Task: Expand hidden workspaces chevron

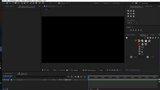Action: pos(133,3)
